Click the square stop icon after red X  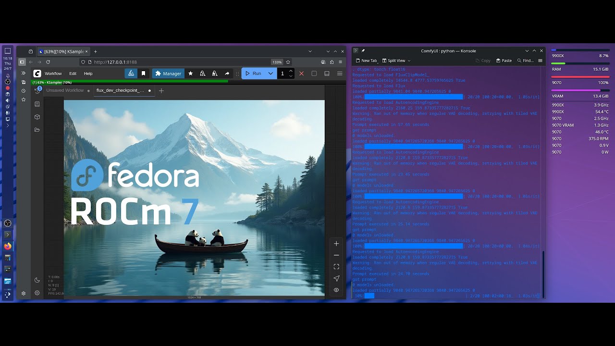[314, 74]
